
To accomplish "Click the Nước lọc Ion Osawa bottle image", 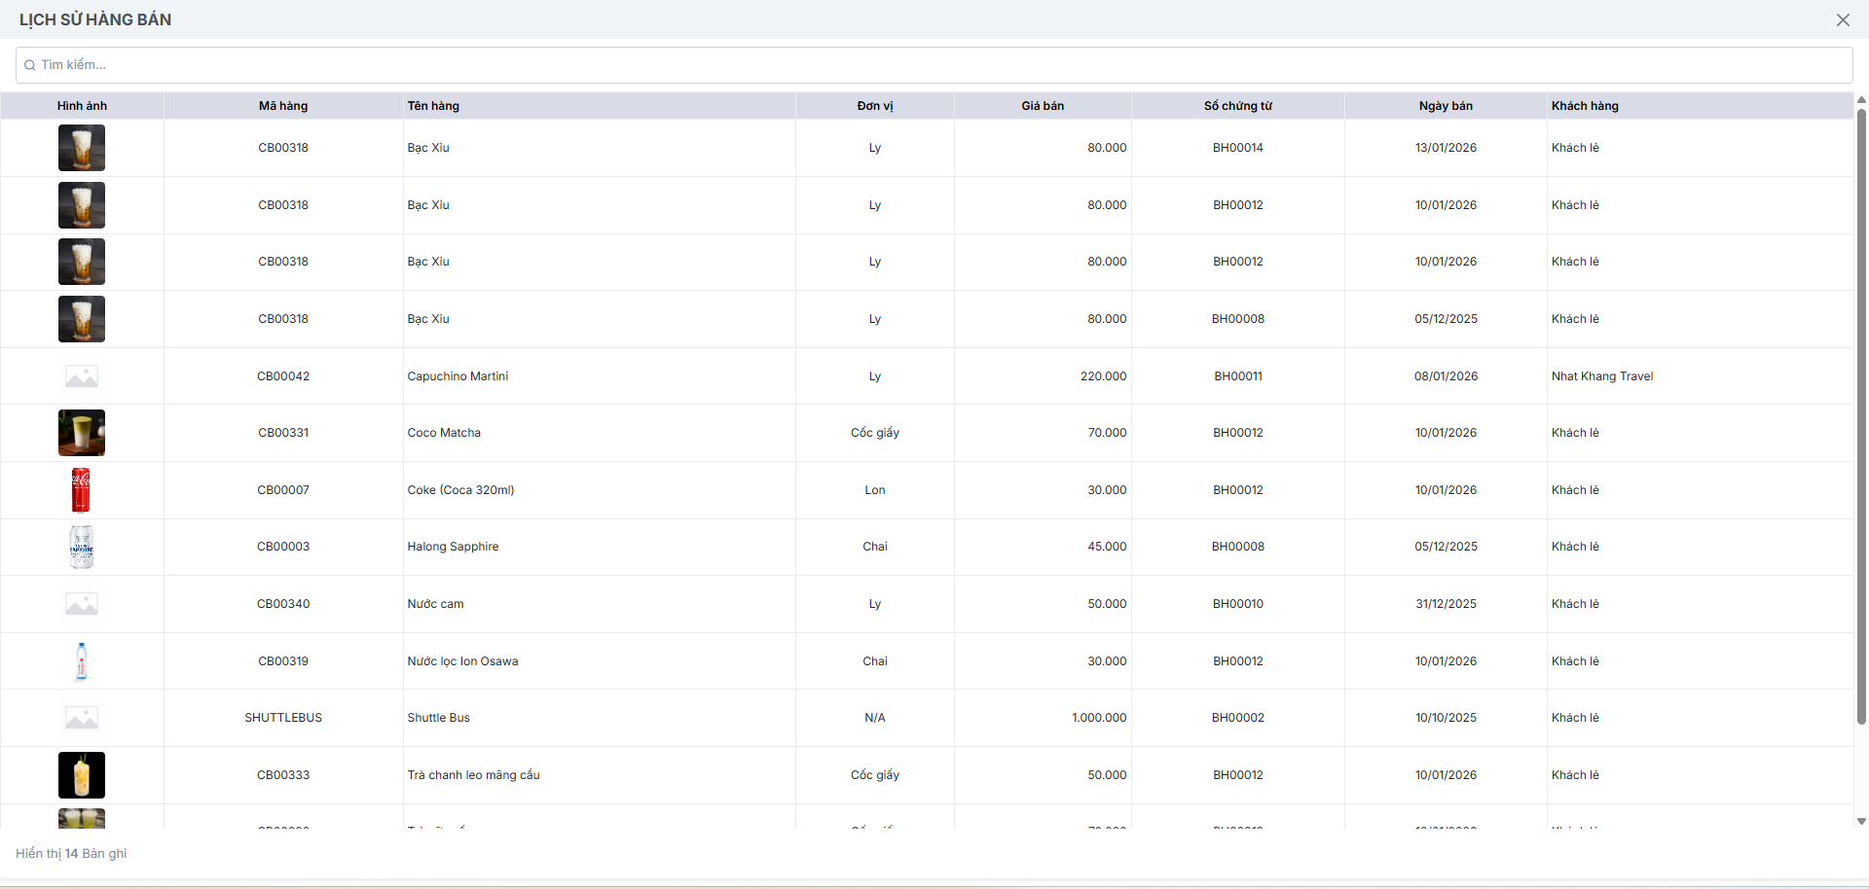I will (82, 661).
